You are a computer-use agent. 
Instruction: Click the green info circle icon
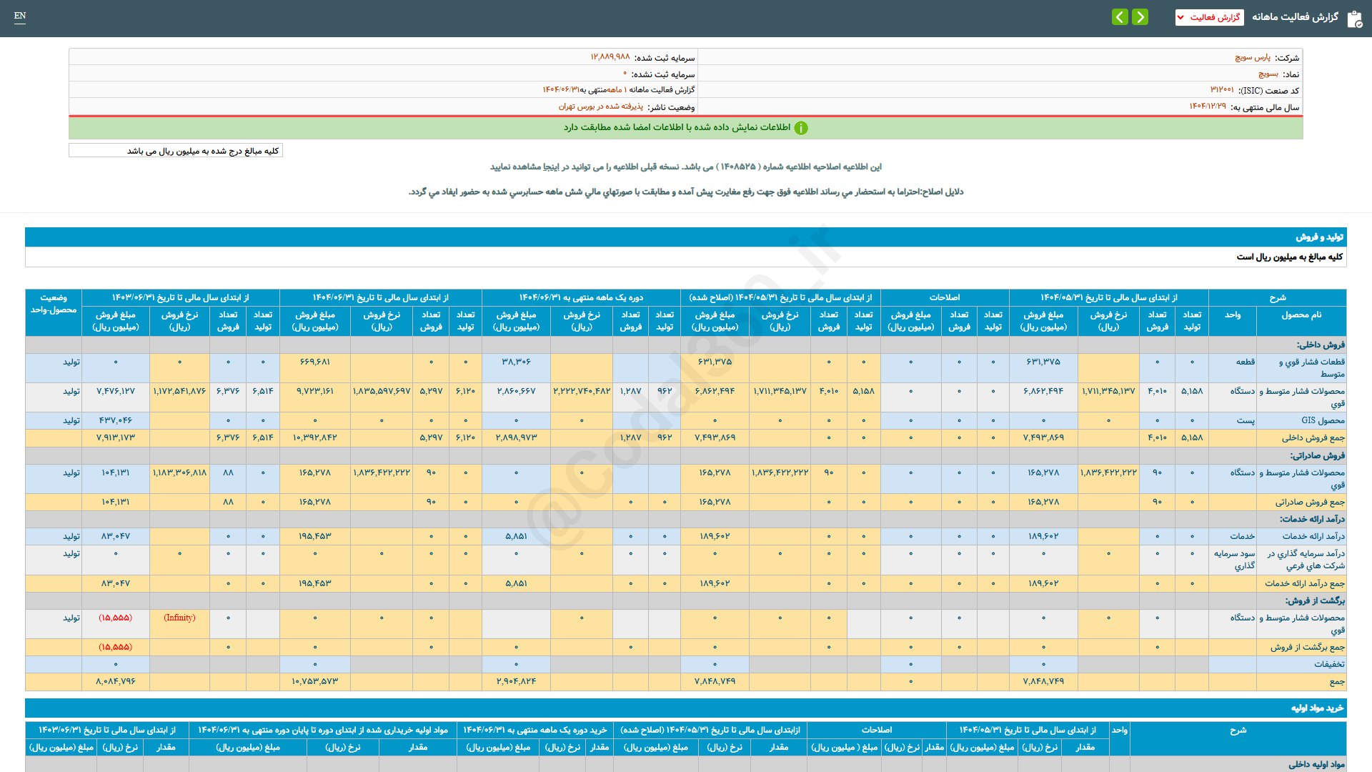[801, 128]
